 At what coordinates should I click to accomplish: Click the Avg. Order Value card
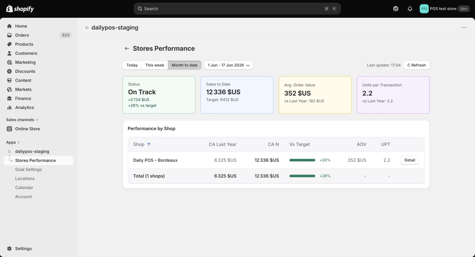pos(315,95)
